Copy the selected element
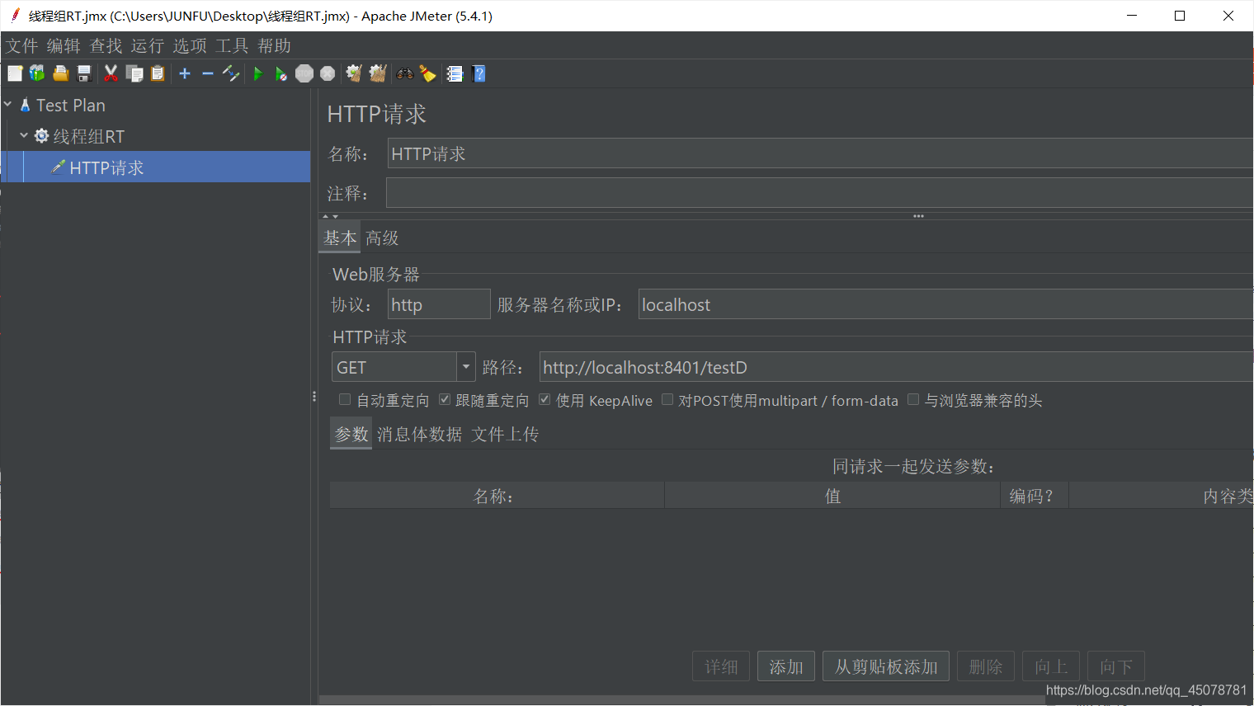 click(134, 73)
